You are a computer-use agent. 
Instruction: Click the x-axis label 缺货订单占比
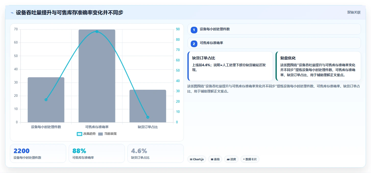pos(148,127)
